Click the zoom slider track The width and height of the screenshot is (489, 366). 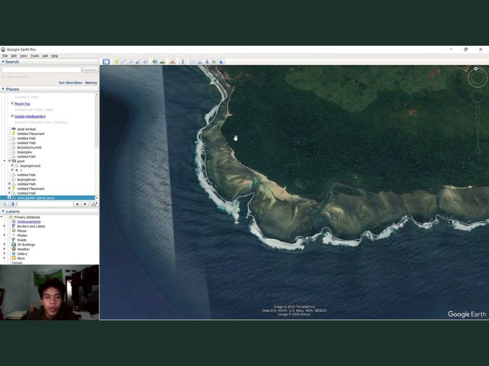477,134
